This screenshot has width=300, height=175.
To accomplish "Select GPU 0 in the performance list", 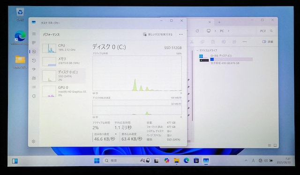I will 63,91.
